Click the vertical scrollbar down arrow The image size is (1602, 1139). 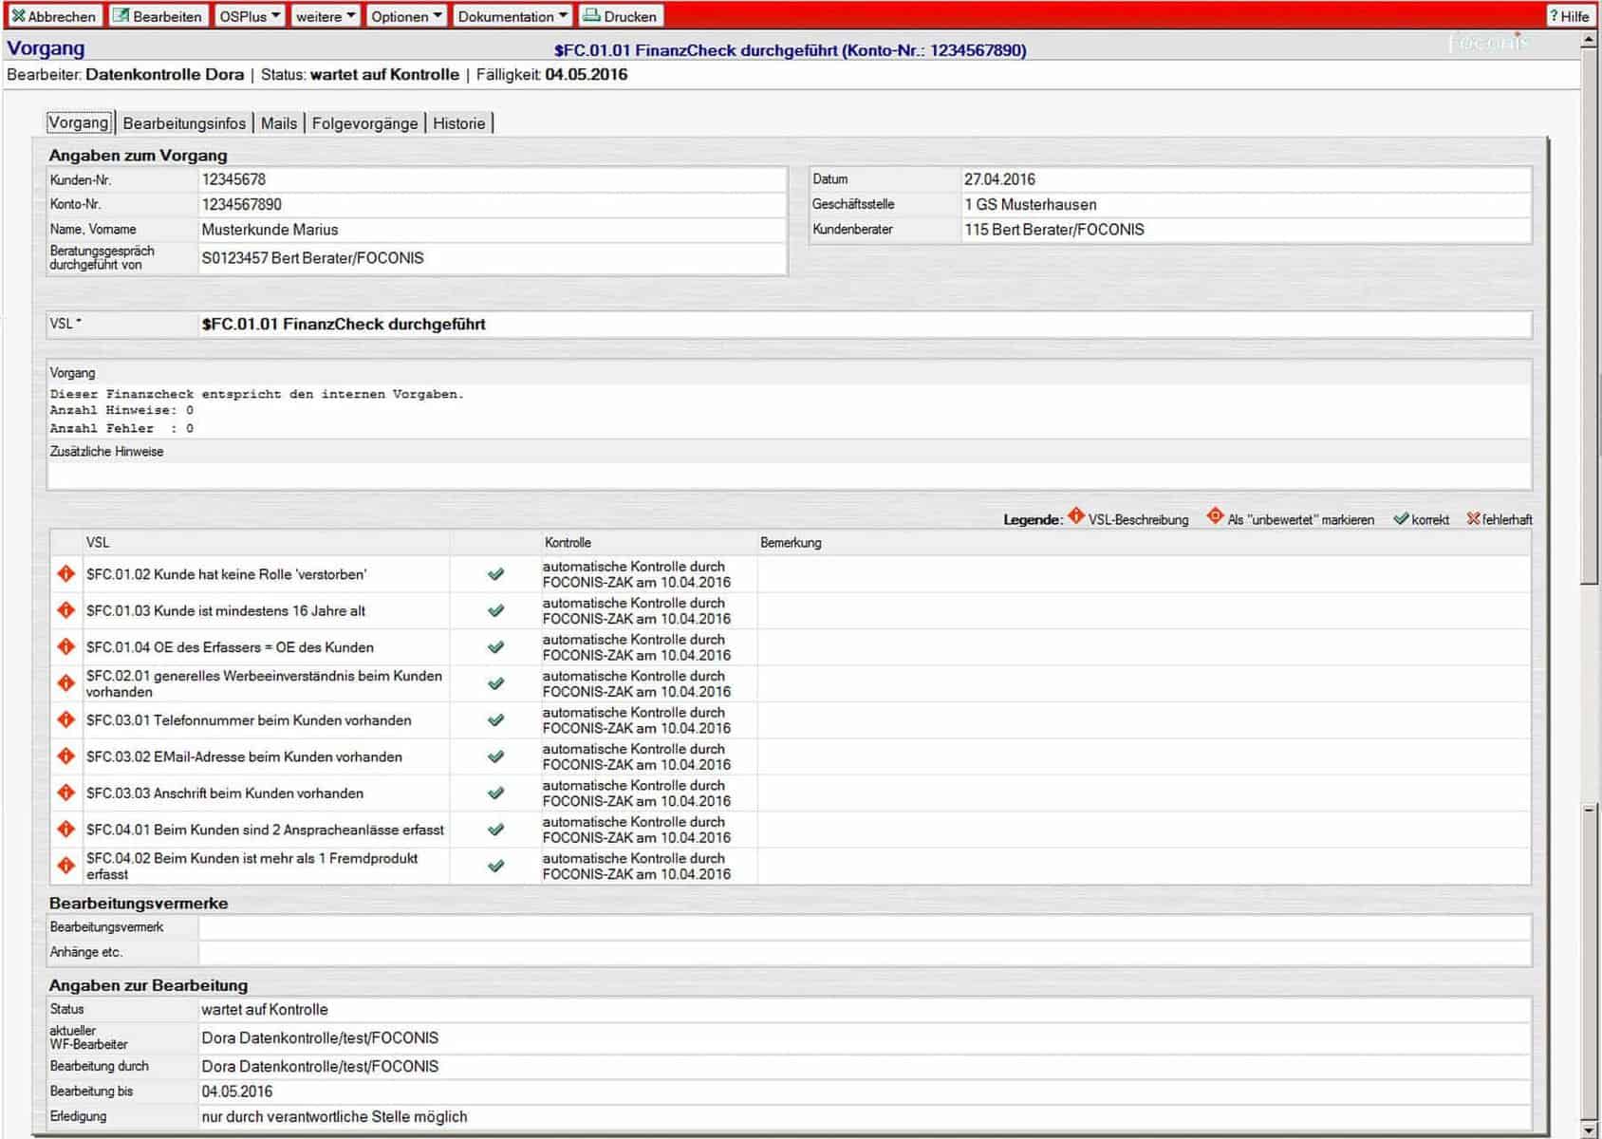point(1590,1130)
